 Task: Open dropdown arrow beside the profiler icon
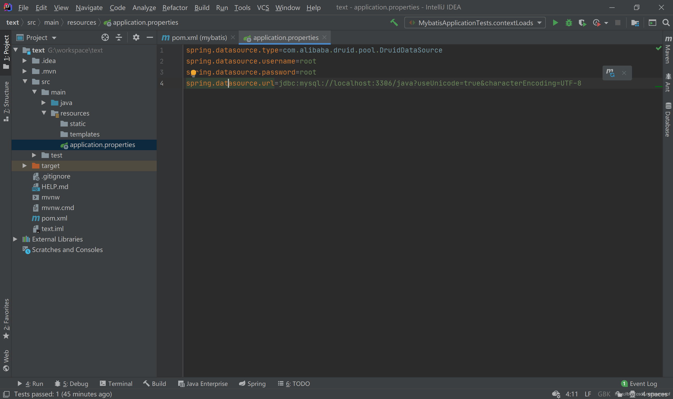606,23
